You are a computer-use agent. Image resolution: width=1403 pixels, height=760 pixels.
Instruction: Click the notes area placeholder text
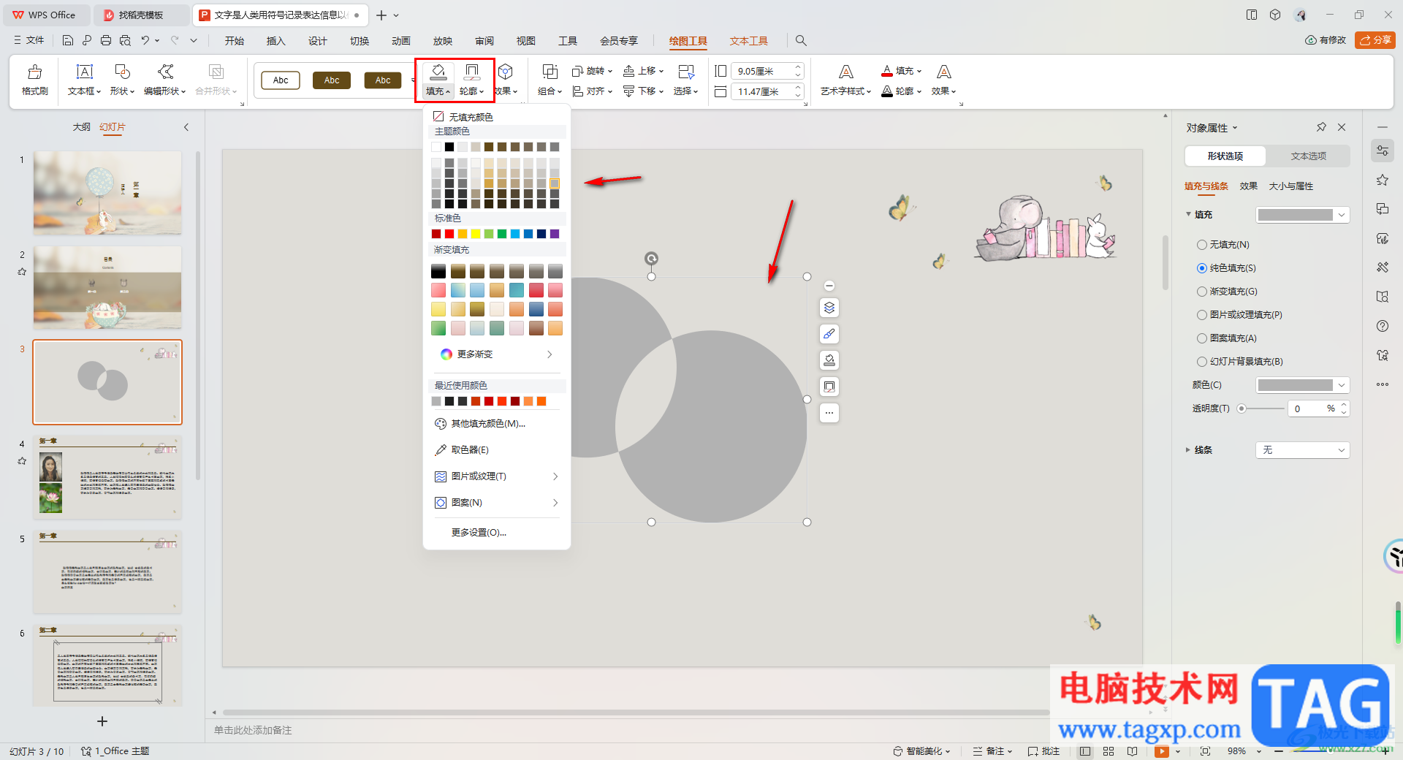(253, 730)
